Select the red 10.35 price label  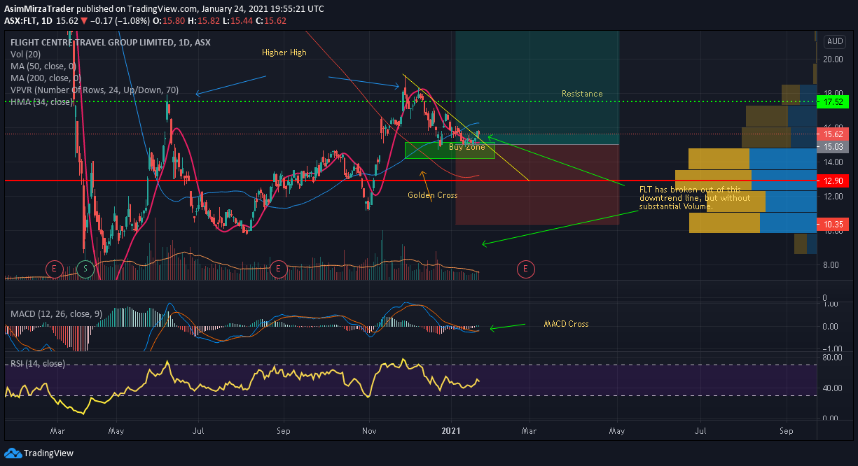834,225
